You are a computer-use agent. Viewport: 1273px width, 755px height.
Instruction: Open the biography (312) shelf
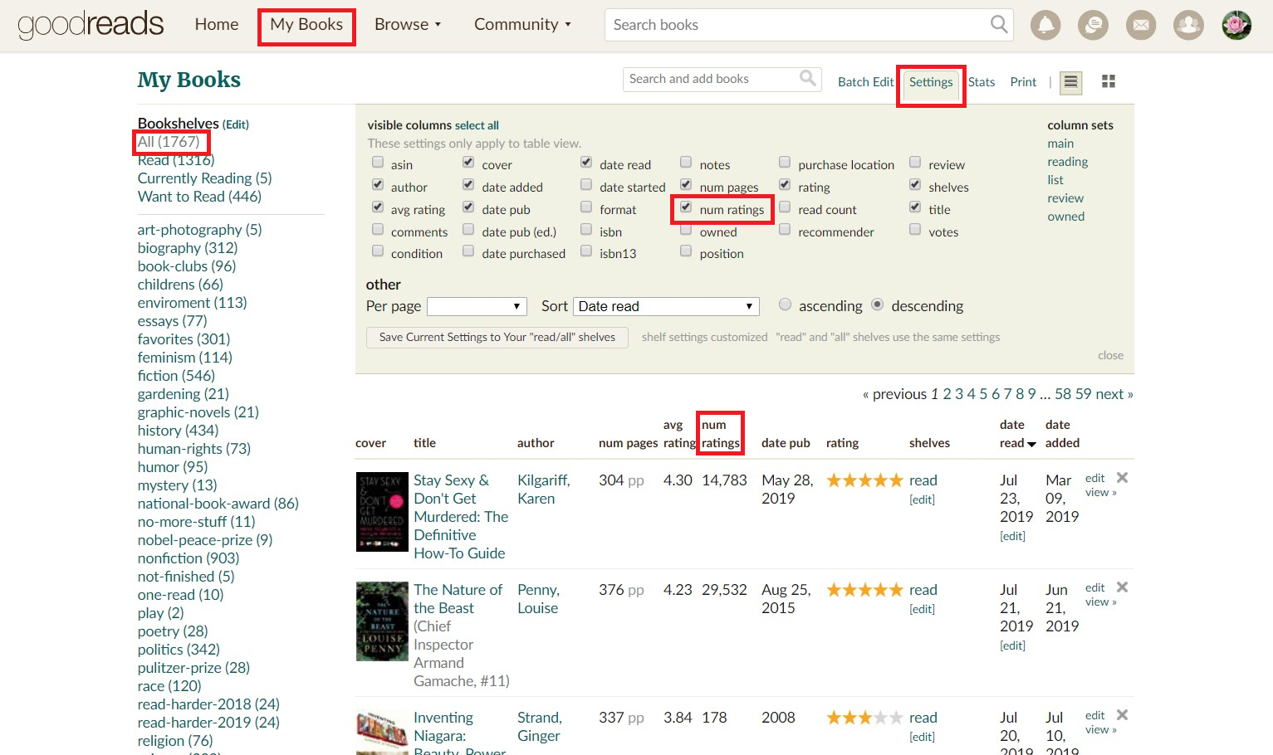188,248
